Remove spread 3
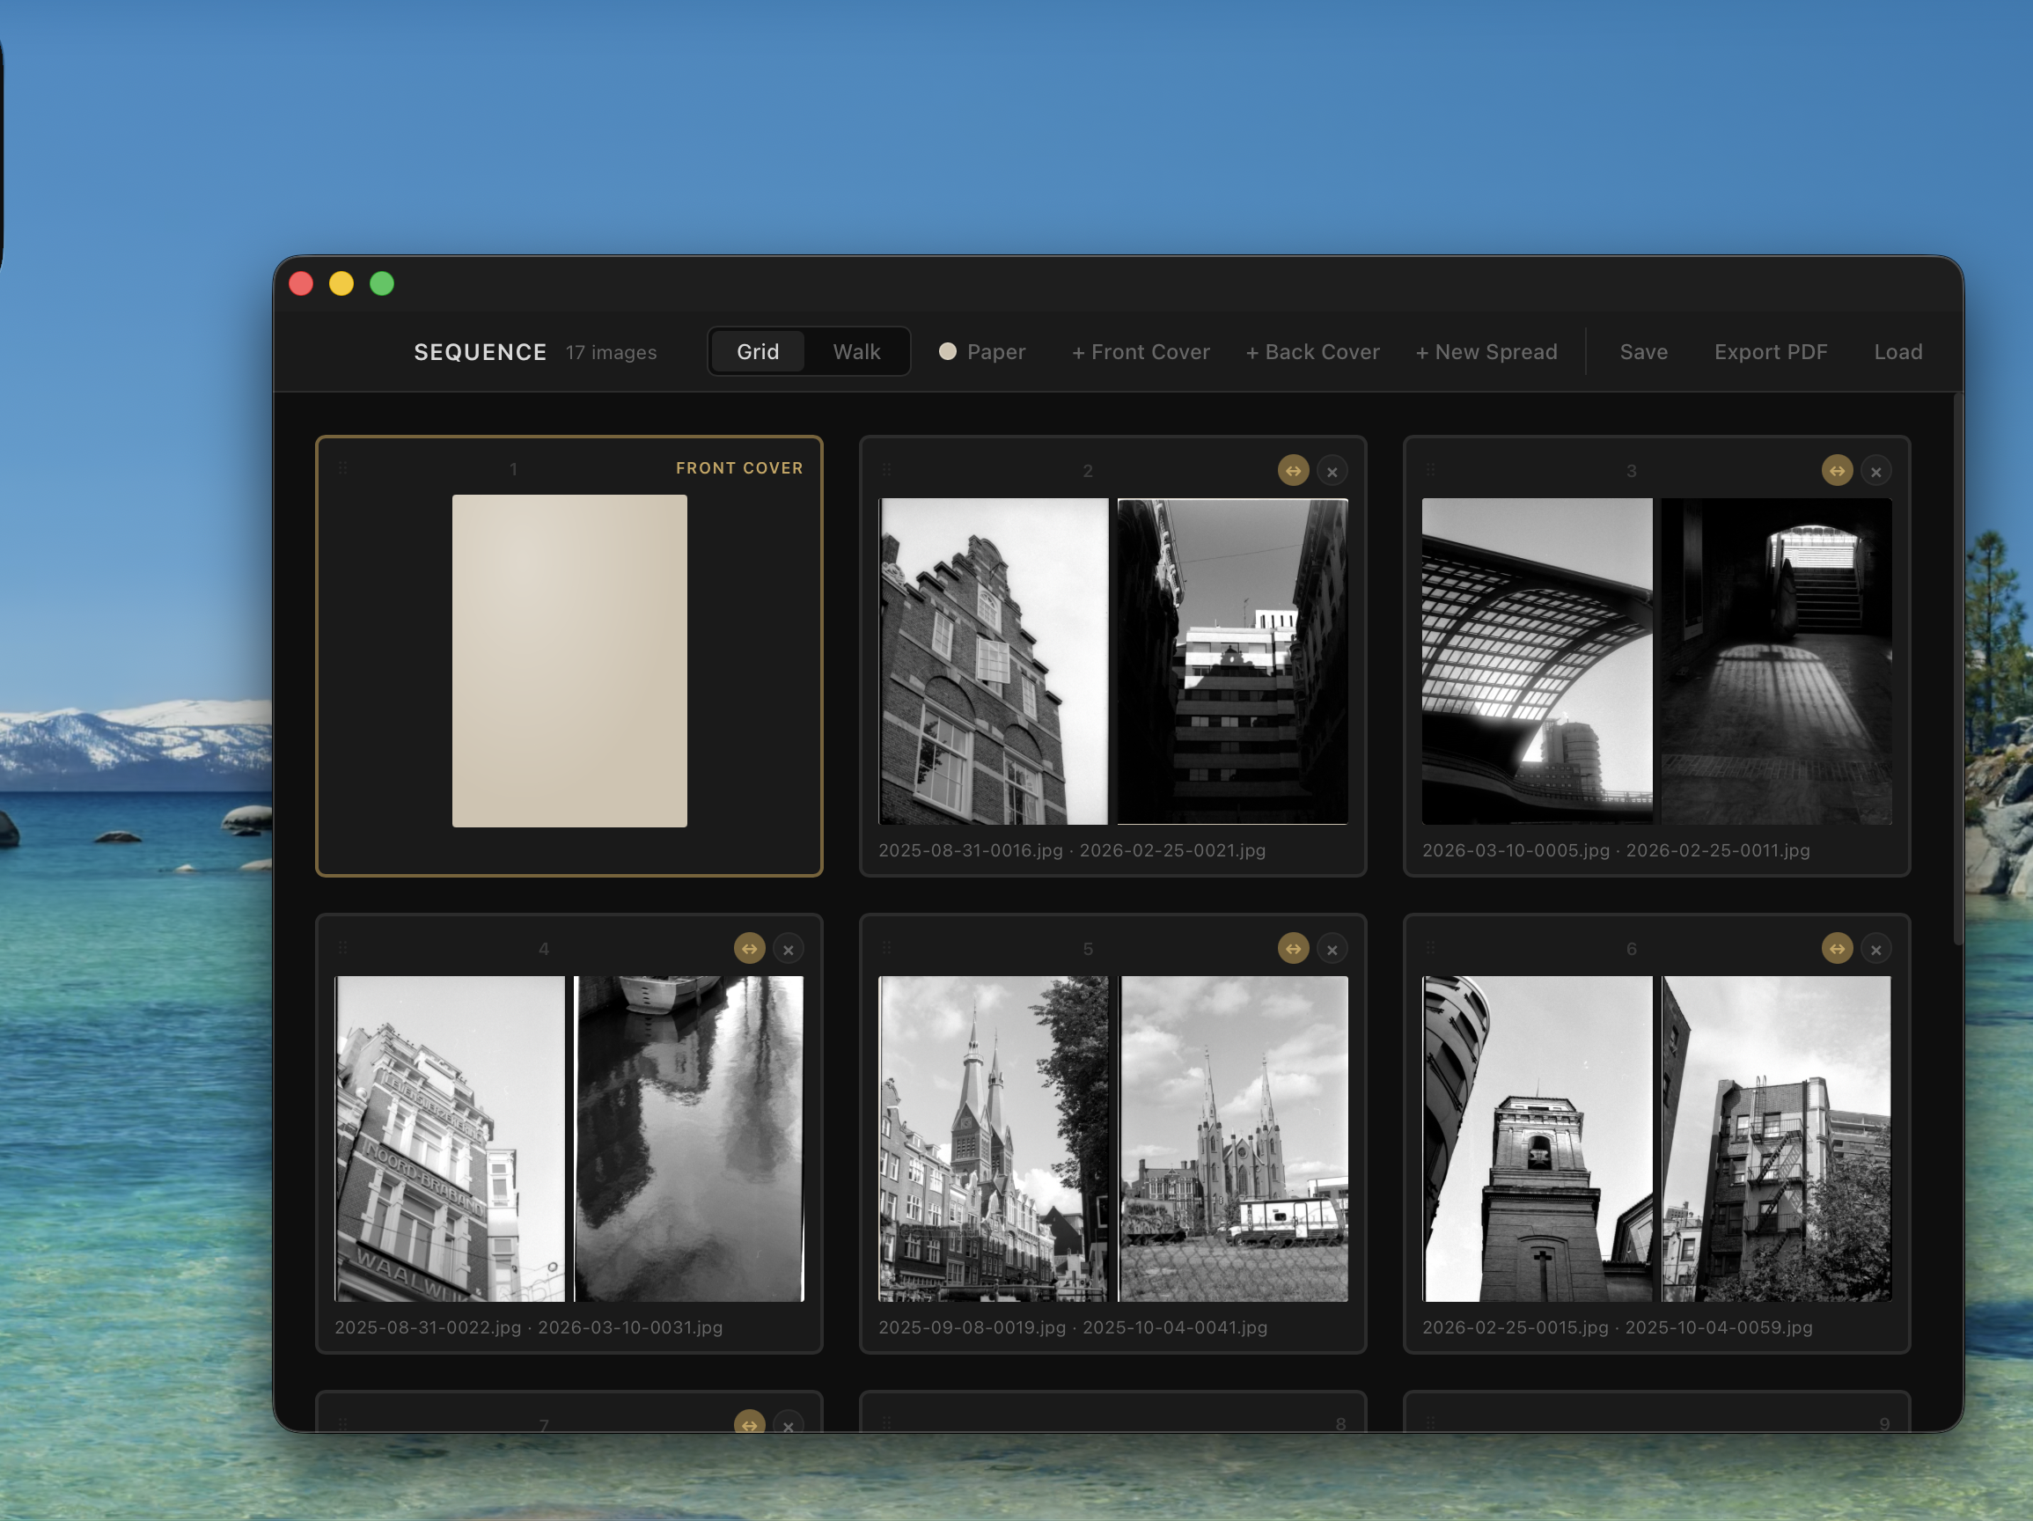Viewport: 2033px width, 1521px height. (1875, 472)
